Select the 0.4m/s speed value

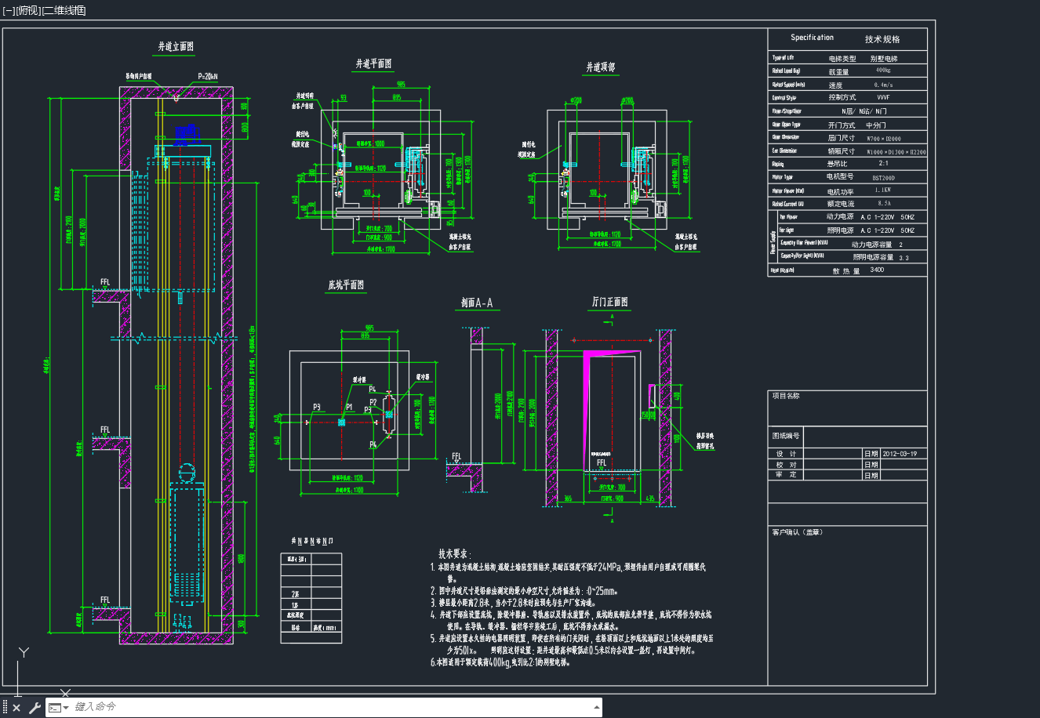[x=883, y=85]
